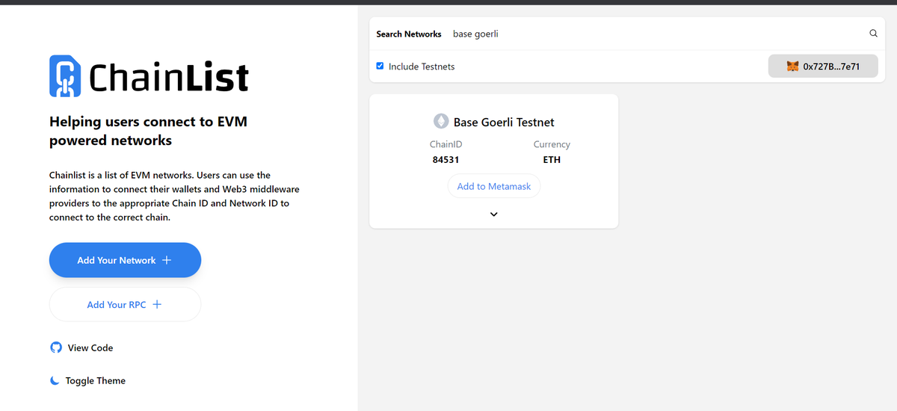Click the plus icon in Add Your RPC
Image resolution: width=897 pixels, height=411 pixels.
click(x=157, y=304)
